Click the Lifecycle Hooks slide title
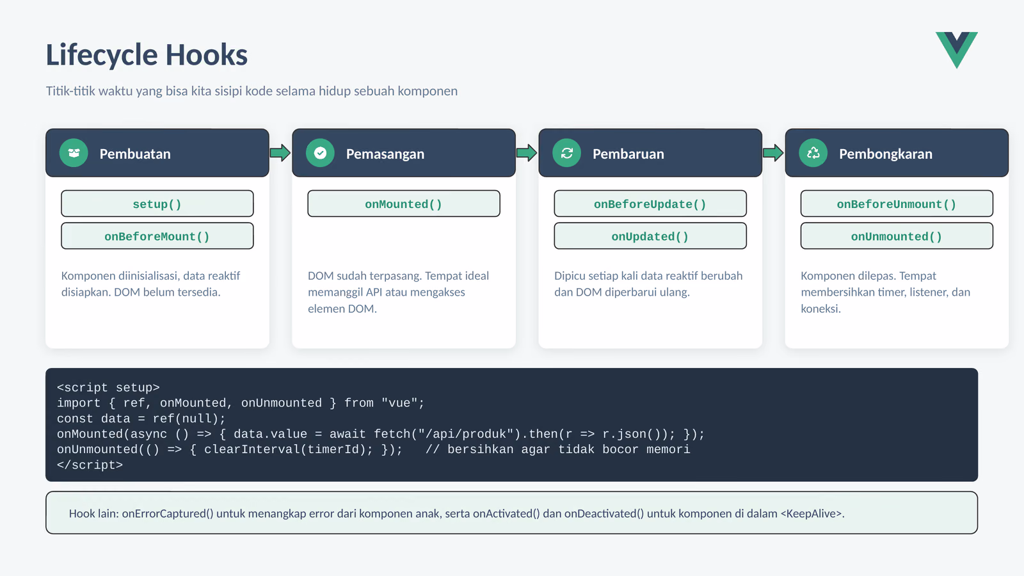The width and height of the screenshot is (1024, 576). [147, 55]
